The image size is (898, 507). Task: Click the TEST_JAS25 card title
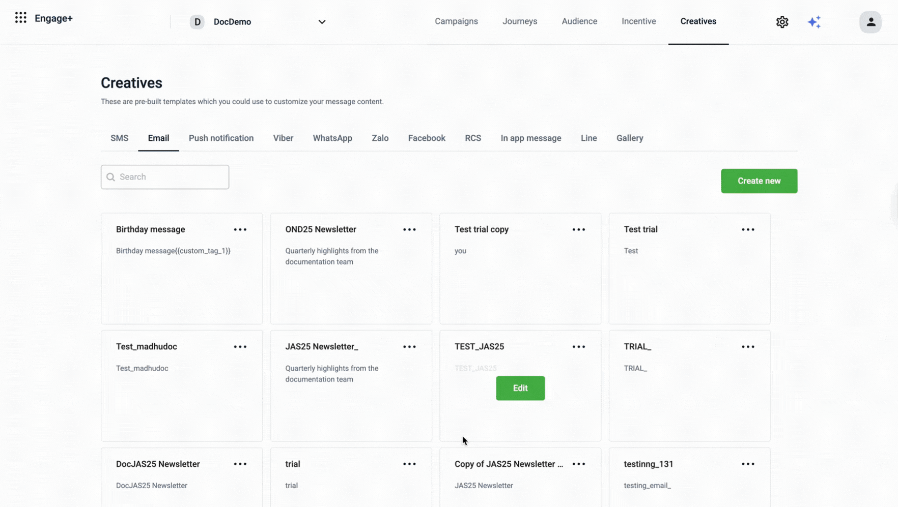pos(479,347)
